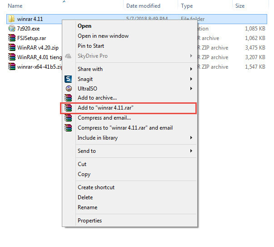Select the winrar 4.11 folder name

(x=30, y=19)
